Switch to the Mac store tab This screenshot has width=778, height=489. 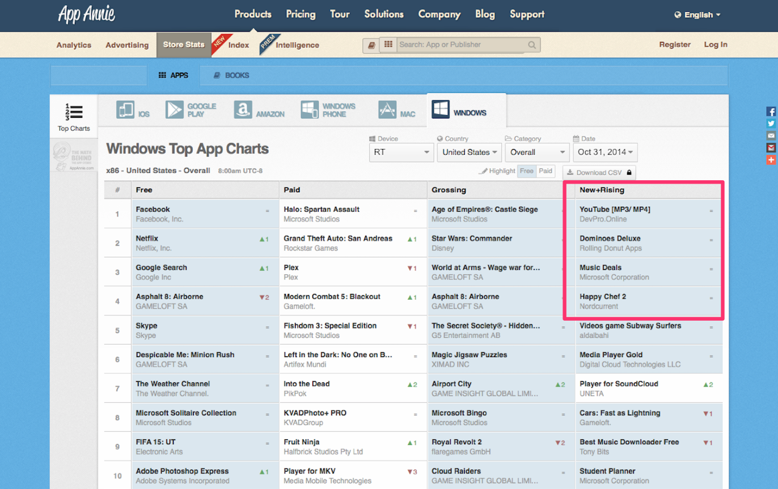pyautogui.click(x=397, y=110)
